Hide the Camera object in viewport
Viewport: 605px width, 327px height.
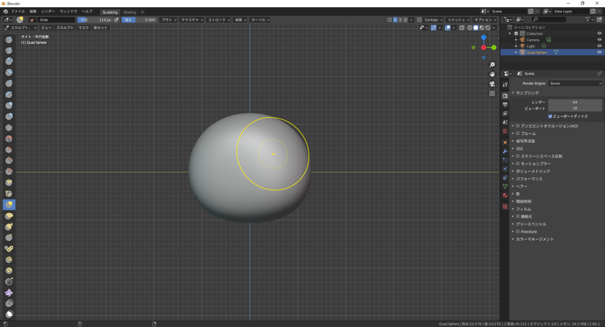pos(599,40)
